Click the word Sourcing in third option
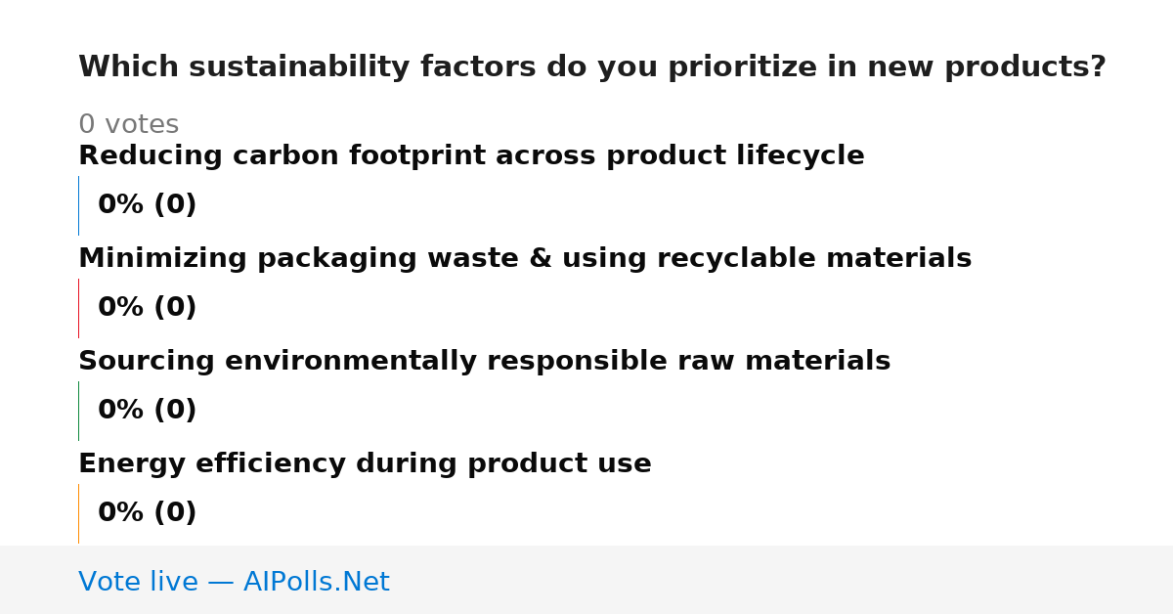This screenshot has width=1173, height=614. click(147, 362)
